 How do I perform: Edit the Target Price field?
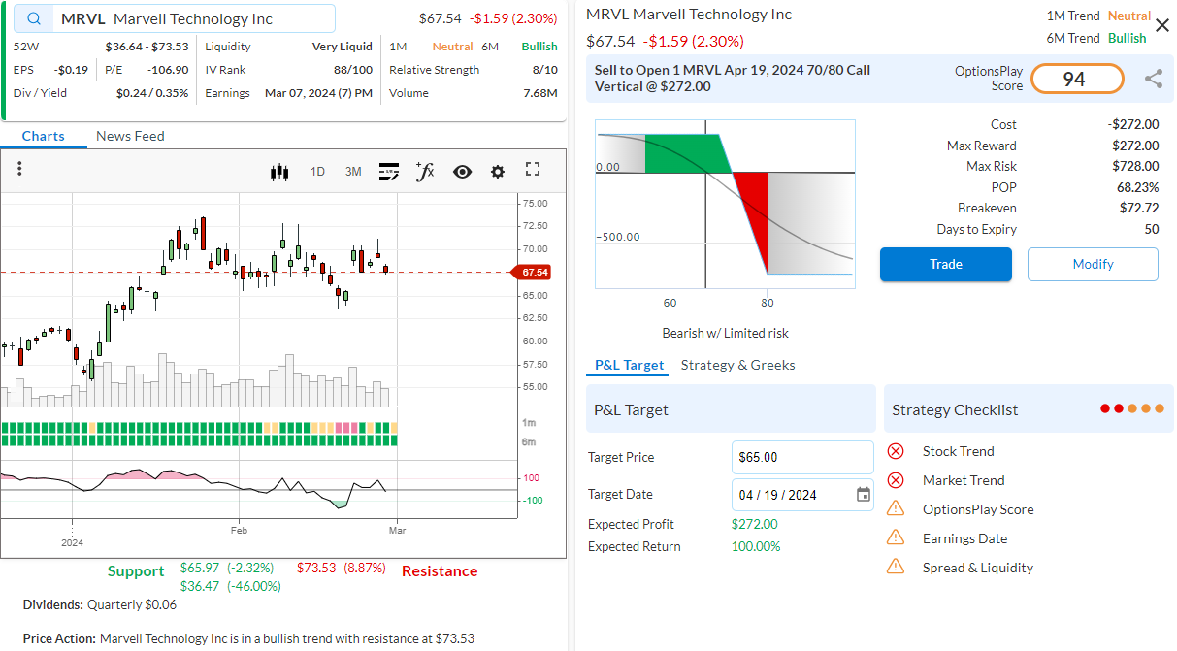point(802,457)
